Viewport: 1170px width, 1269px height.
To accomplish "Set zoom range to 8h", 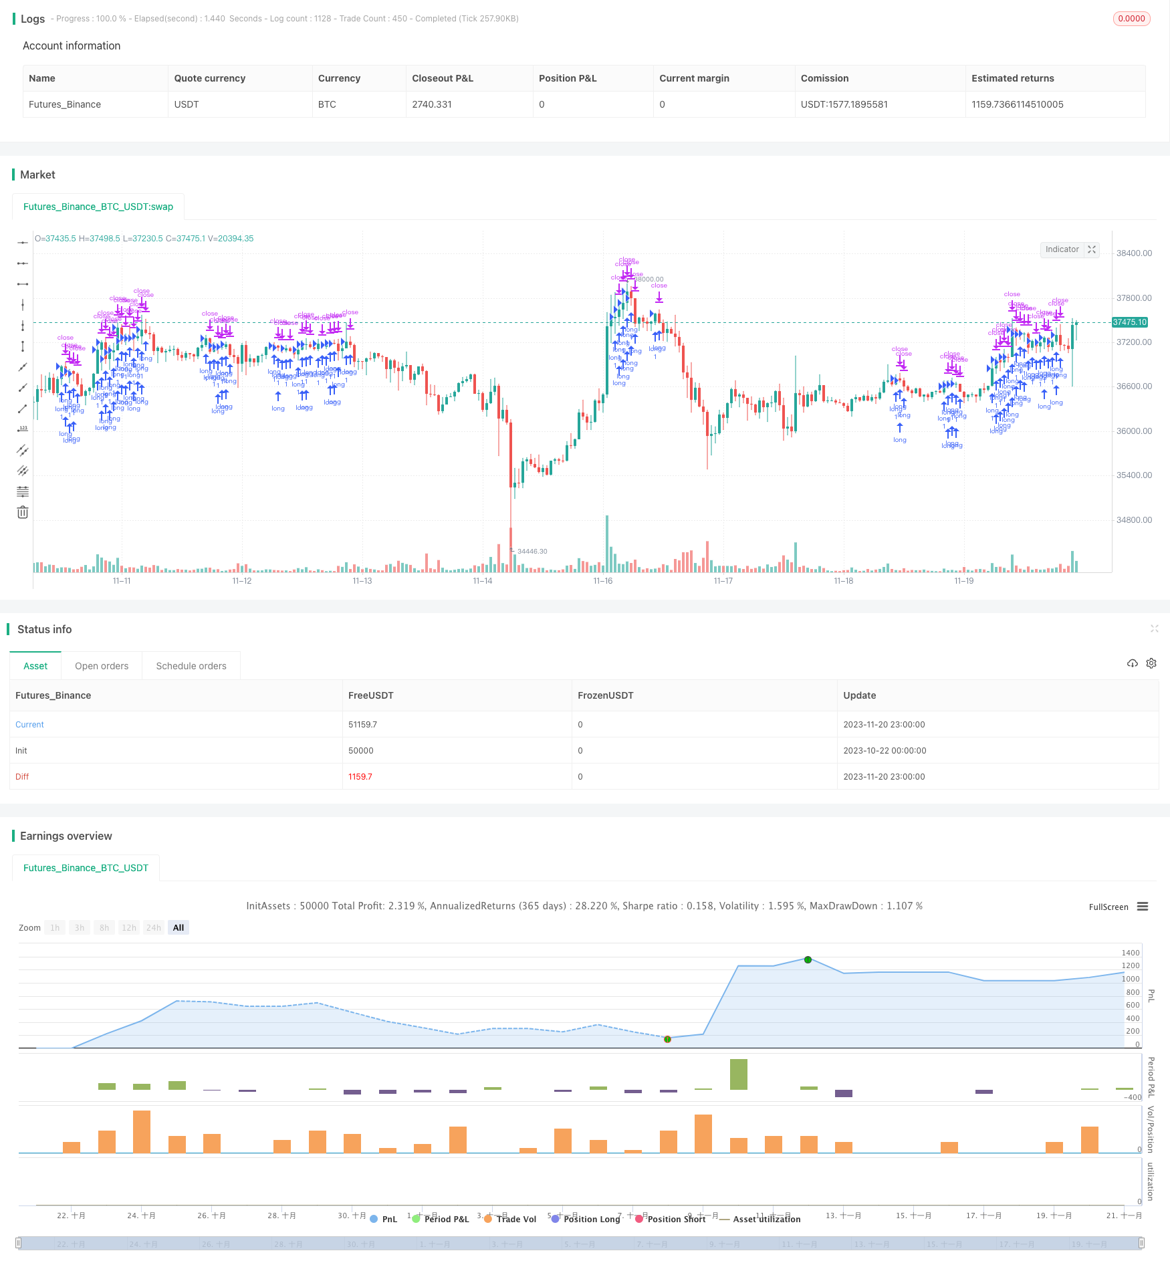I will point(104,927).
